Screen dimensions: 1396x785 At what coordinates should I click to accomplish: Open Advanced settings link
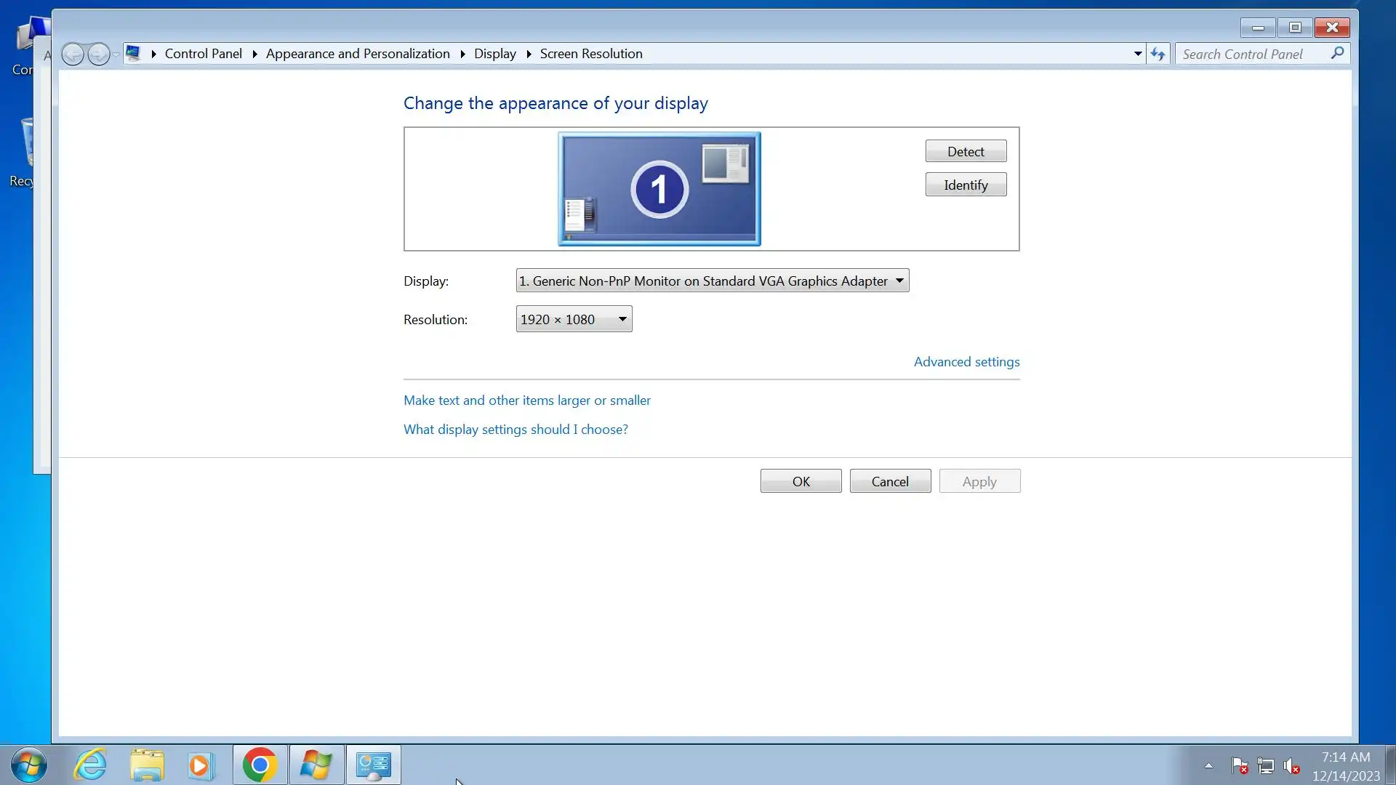point(966,362)
